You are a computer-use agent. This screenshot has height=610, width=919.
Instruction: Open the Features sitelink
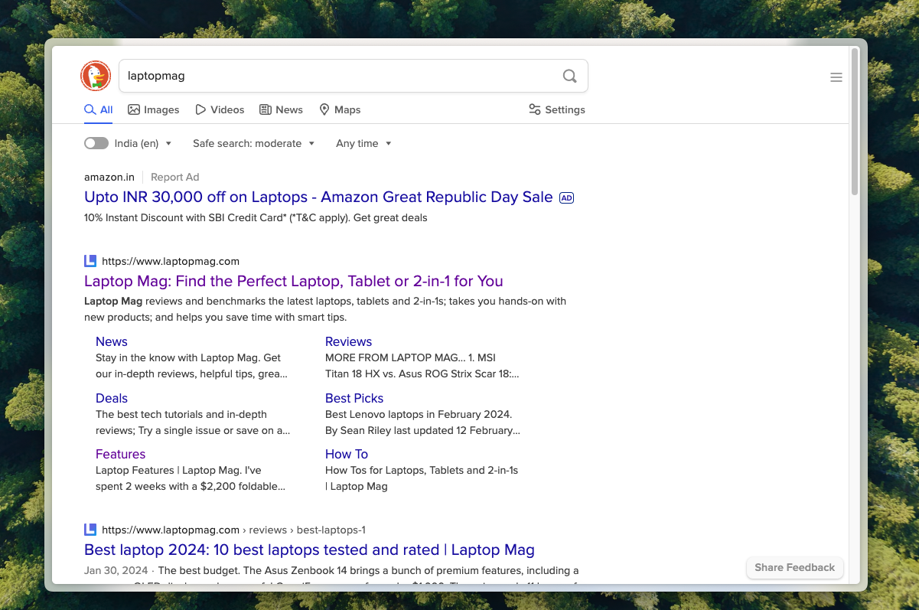click(x=120, y=454)
